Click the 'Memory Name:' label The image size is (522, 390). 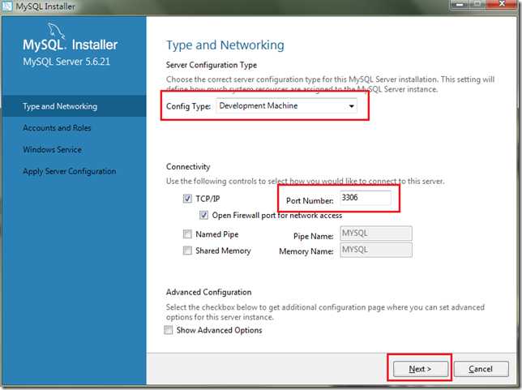point(306,251)
